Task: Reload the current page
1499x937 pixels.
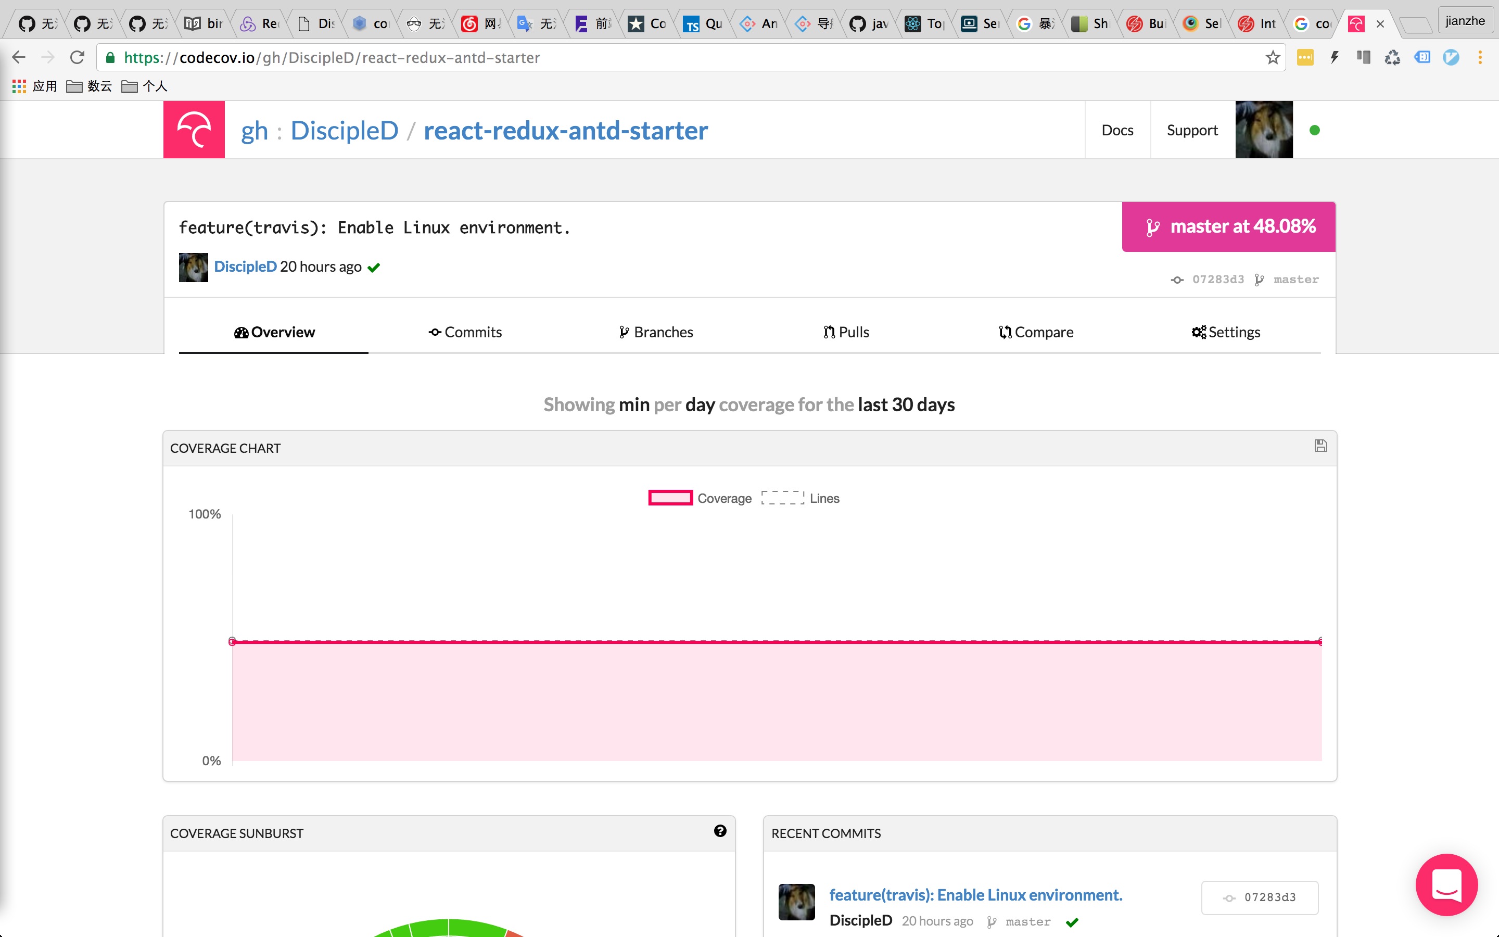Action: 78,58
